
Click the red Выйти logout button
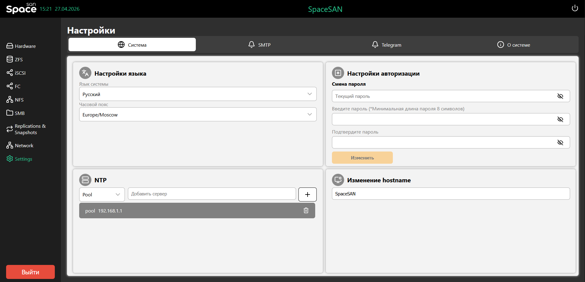[x=30, y=272]
